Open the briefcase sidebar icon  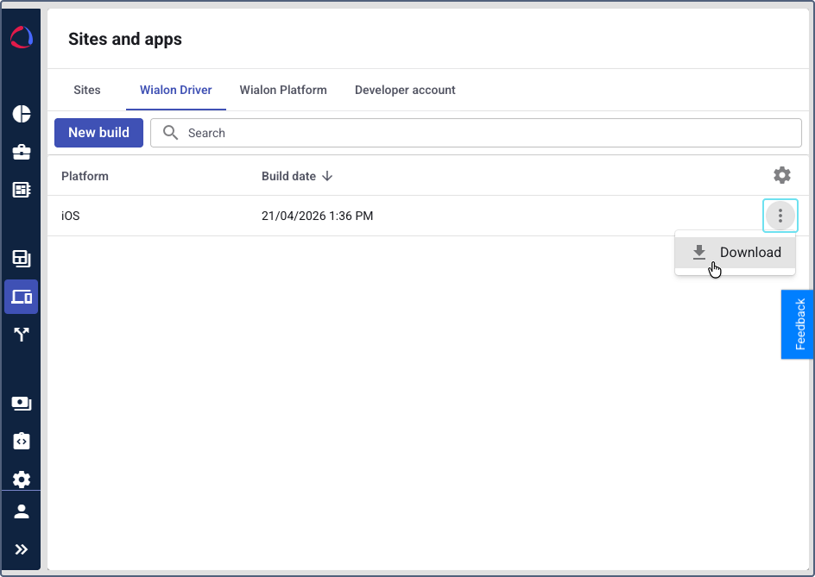(22, 152)
